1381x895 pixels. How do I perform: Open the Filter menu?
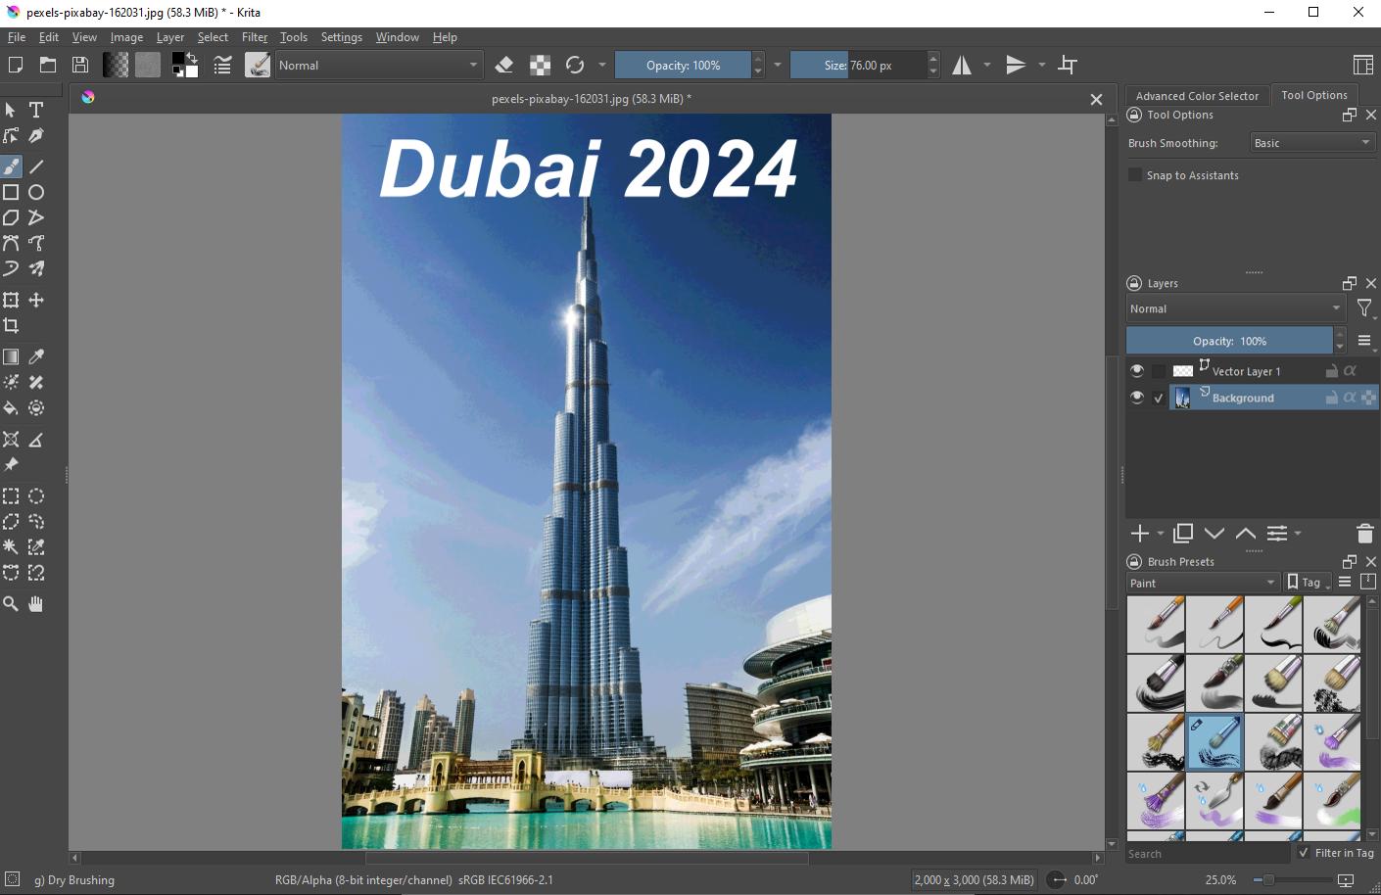tap(255, 37)
